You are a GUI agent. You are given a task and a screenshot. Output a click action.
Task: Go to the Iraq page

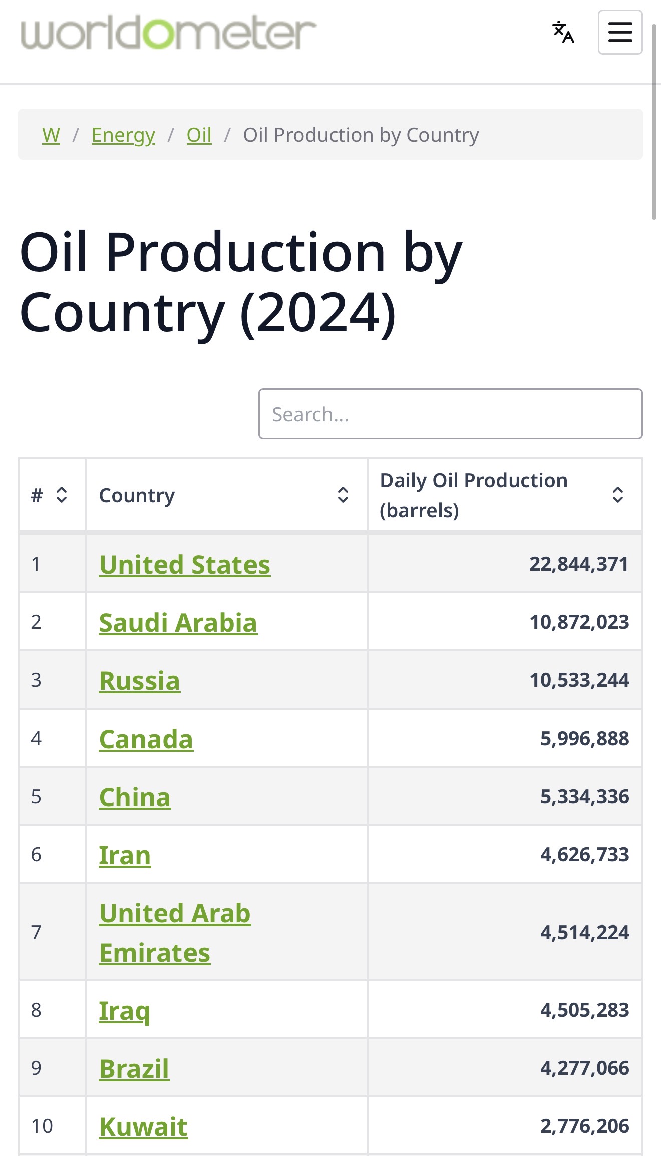124,1010
